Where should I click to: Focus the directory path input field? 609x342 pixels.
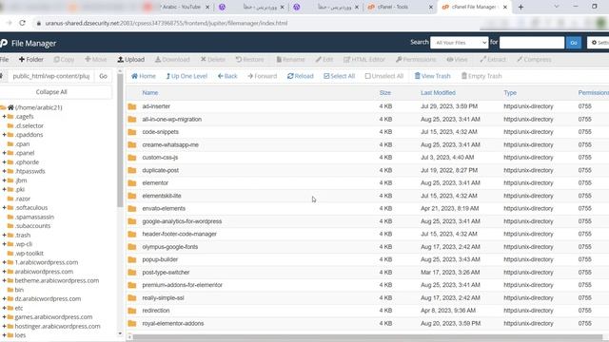[51, 76]
